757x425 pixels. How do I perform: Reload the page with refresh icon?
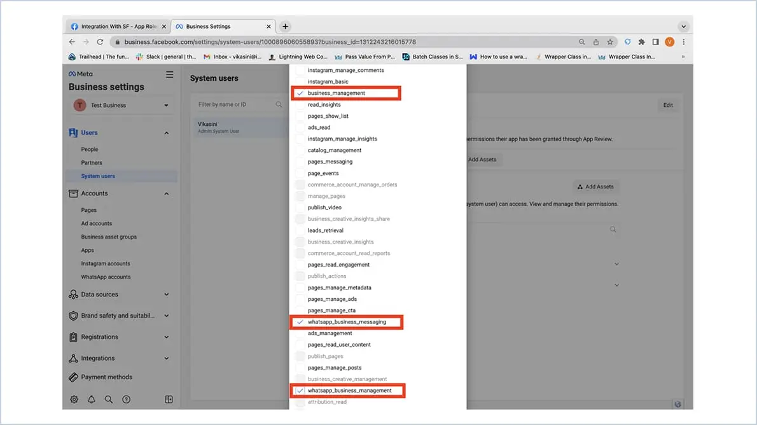[100, 42]
